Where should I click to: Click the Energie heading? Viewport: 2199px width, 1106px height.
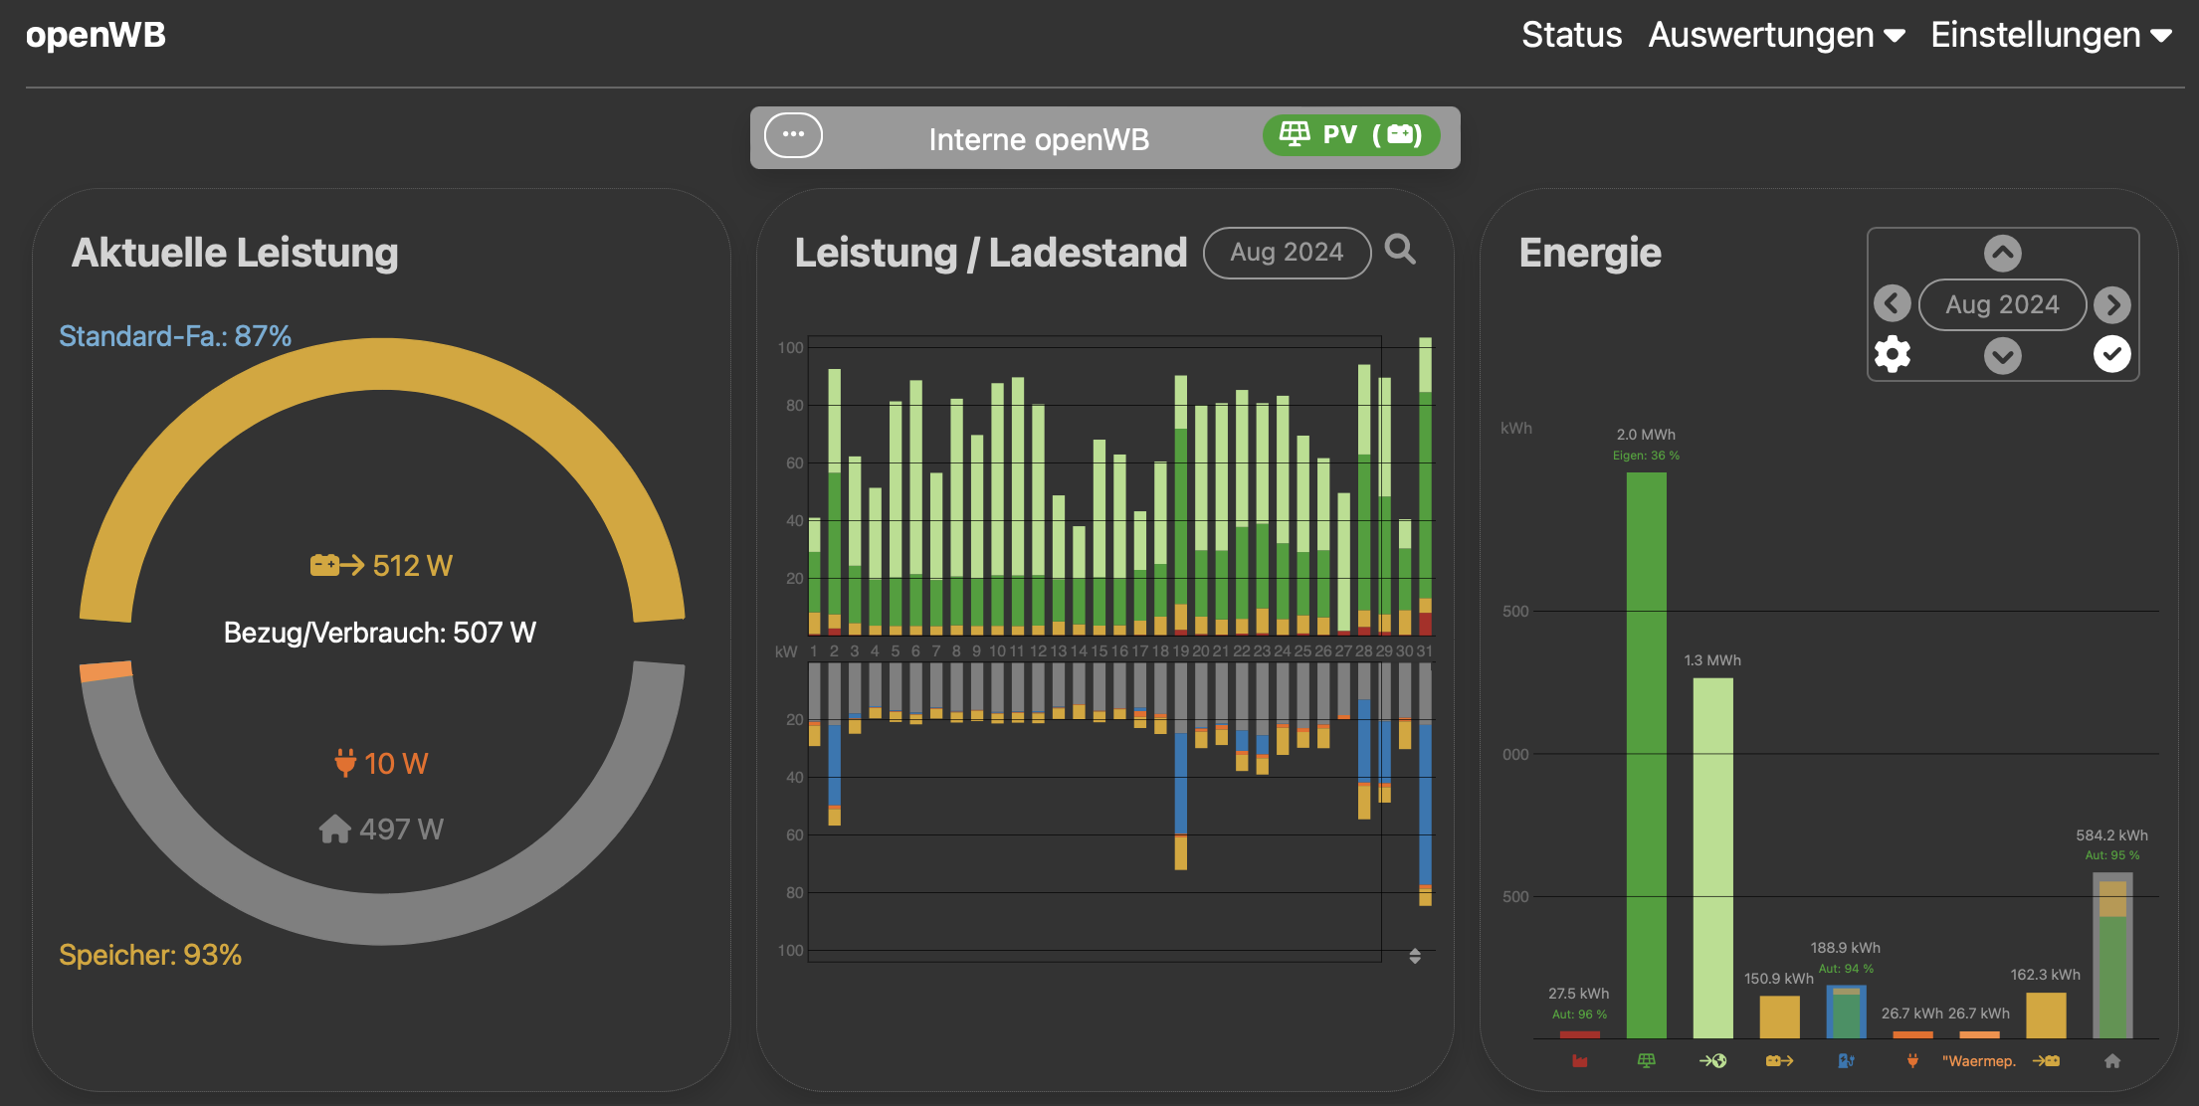pos(1590,253)
